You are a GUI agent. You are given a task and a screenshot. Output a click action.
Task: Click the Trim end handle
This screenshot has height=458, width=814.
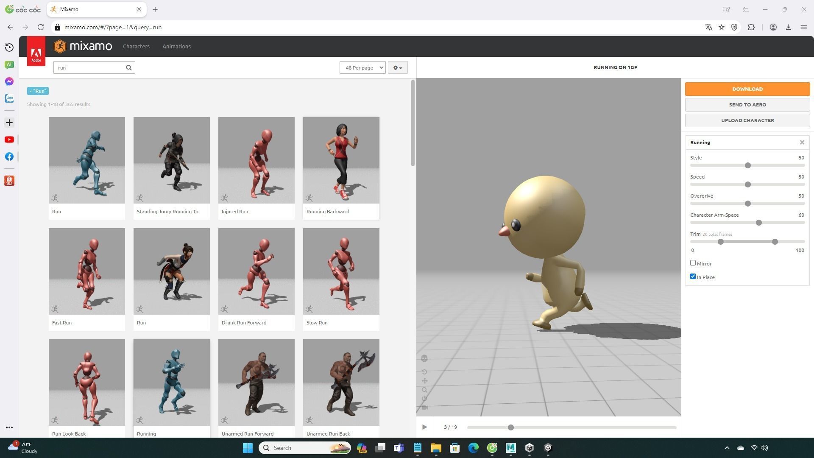pos(775,242)
